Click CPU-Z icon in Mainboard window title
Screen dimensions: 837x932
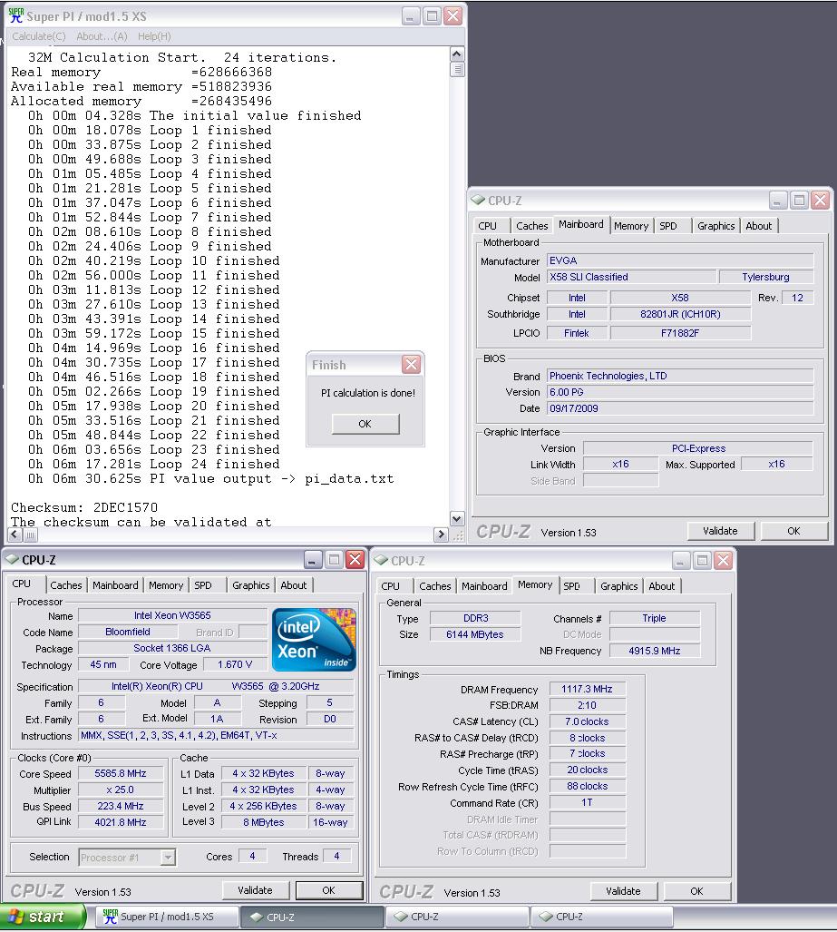point(478,201)
